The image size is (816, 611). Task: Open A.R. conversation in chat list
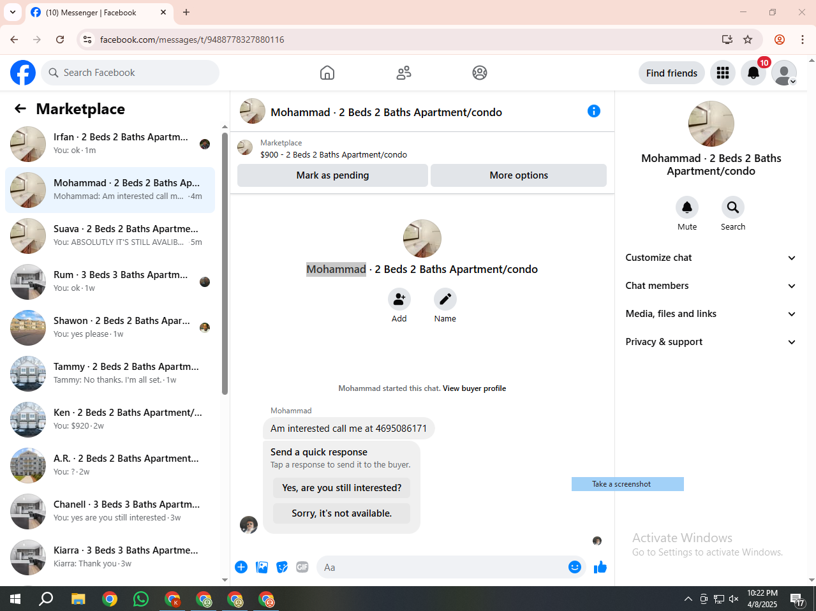pyautogui.click(x=110, y=466)
